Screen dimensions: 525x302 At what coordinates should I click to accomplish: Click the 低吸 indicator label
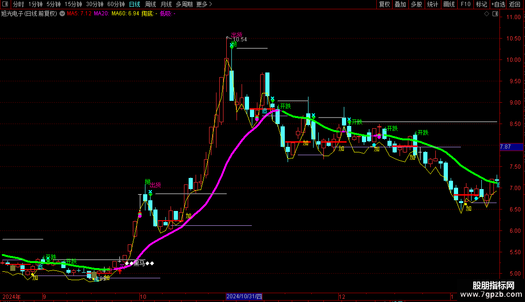[x=167, y=14]
